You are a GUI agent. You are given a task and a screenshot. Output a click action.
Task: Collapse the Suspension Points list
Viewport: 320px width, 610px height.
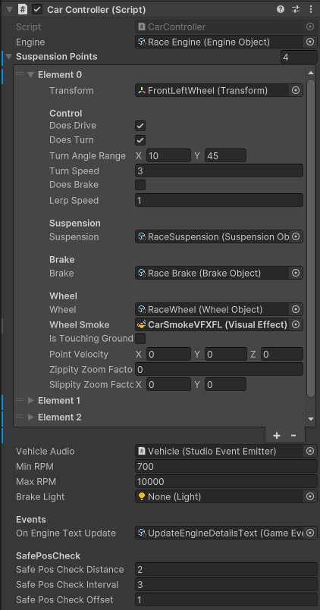(9, 57)
